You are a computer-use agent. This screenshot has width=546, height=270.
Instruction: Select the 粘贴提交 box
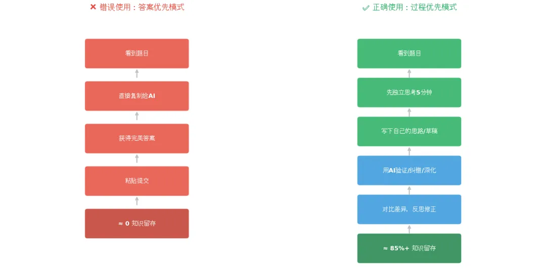click(x=137, y=181)
